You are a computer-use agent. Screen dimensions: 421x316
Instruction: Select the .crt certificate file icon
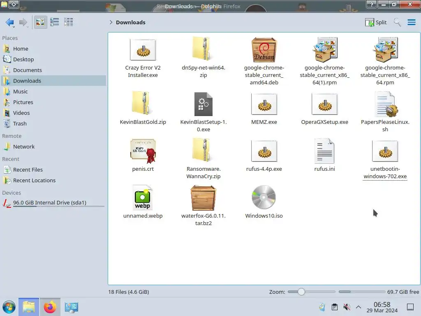pyautogui.click(x=143, y=151)
